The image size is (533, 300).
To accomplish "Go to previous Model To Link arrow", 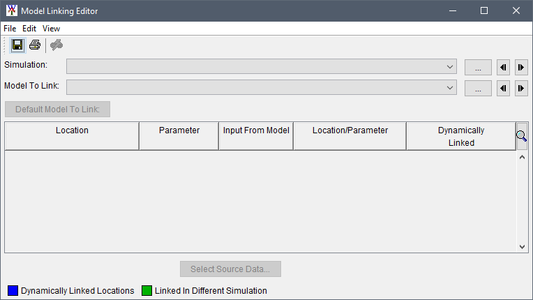I will [503, 89].
